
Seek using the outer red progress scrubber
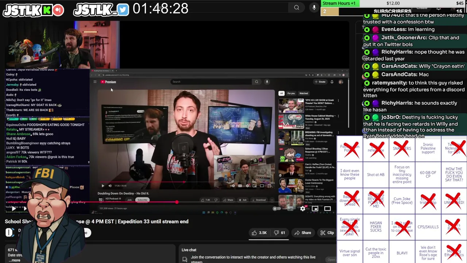(x=177, y=202)
